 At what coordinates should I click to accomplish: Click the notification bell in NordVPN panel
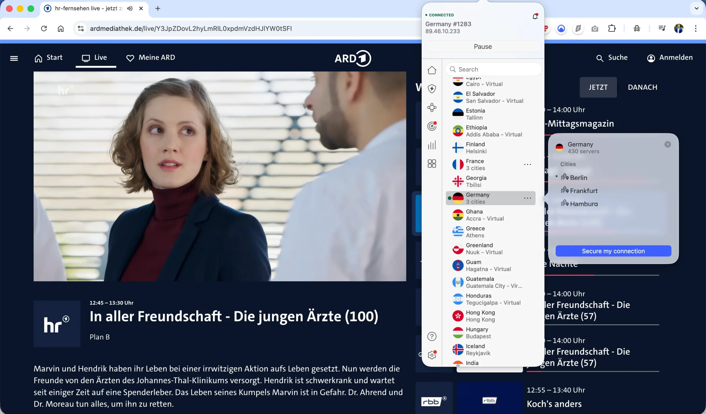535,16
